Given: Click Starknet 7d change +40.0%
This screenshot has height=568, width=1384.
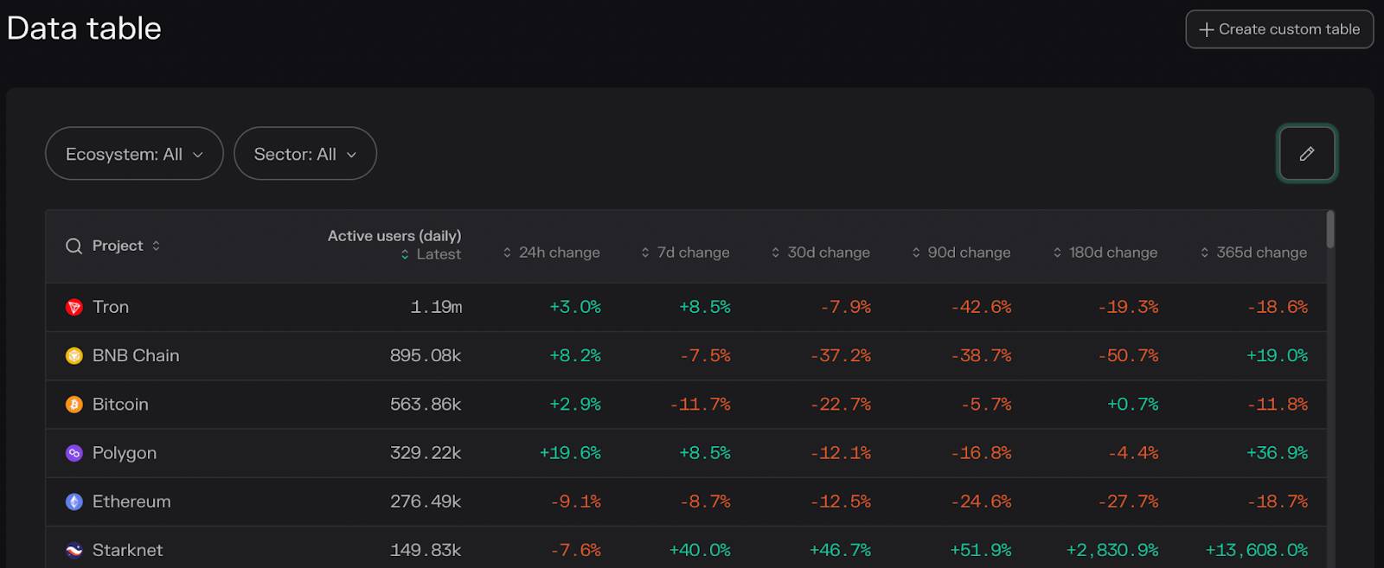Looking at the screenshot, I should click(x=700, y=550).
